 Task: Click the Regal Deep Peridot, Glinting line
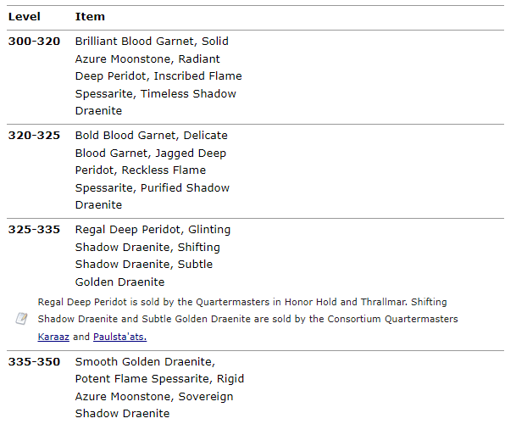coord(153,229)
